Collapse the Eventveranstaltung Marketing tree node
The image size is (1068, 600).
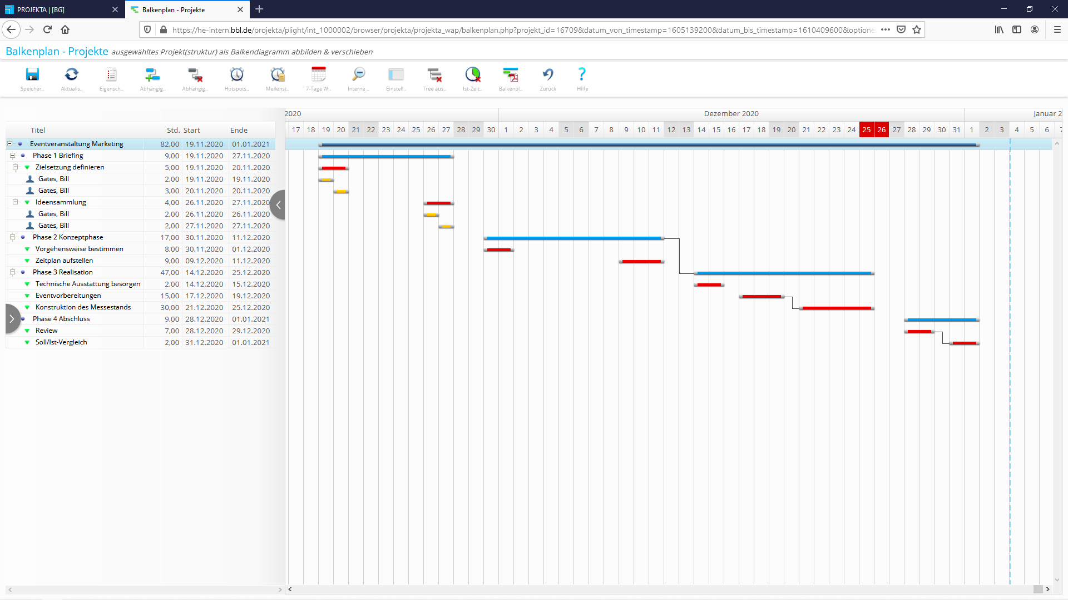point(9,144)
